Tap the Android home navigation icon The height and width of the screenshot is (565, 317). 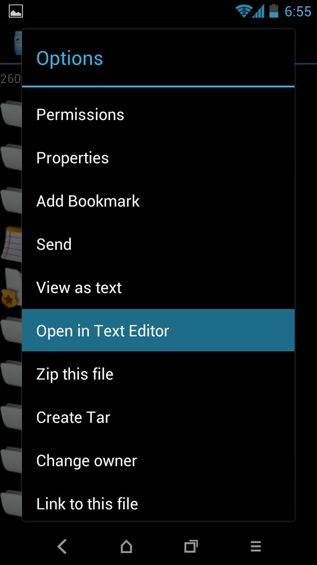click(126, 546)
